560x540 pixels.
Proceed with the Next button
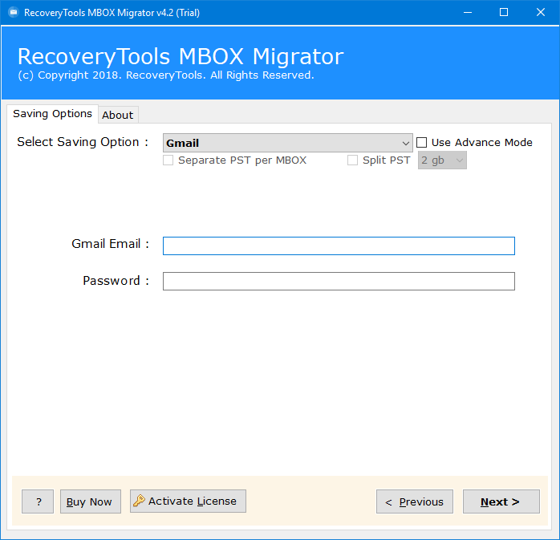click(x=501, y=501)
